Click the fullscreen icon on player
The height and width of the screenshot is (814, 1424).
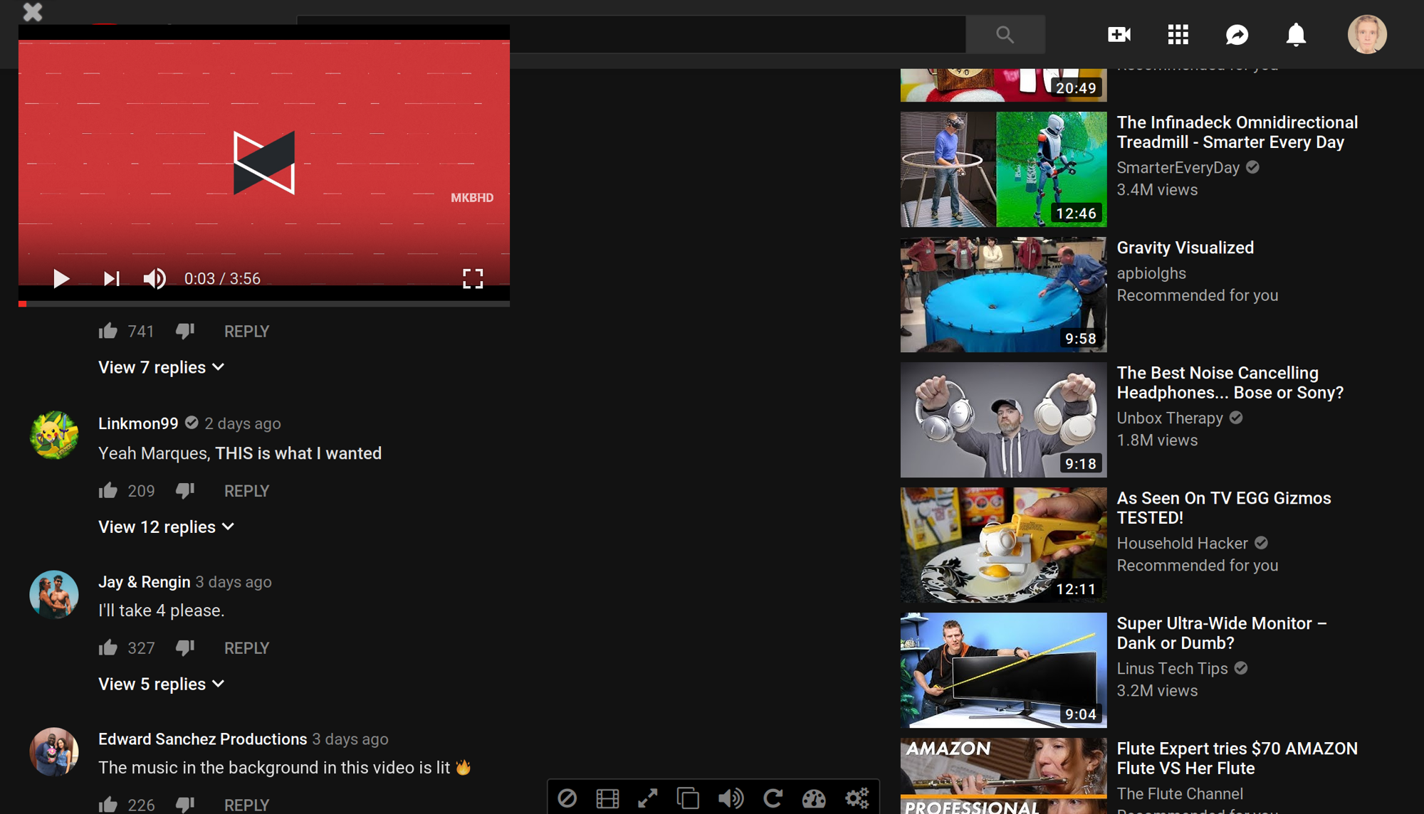(473, 278)
